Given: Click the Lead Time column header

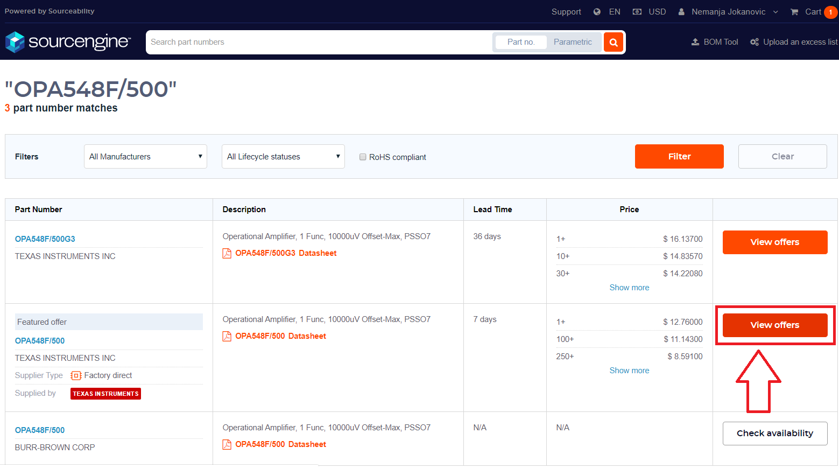Looking at the screenshot, I should (x=493, y=209).
